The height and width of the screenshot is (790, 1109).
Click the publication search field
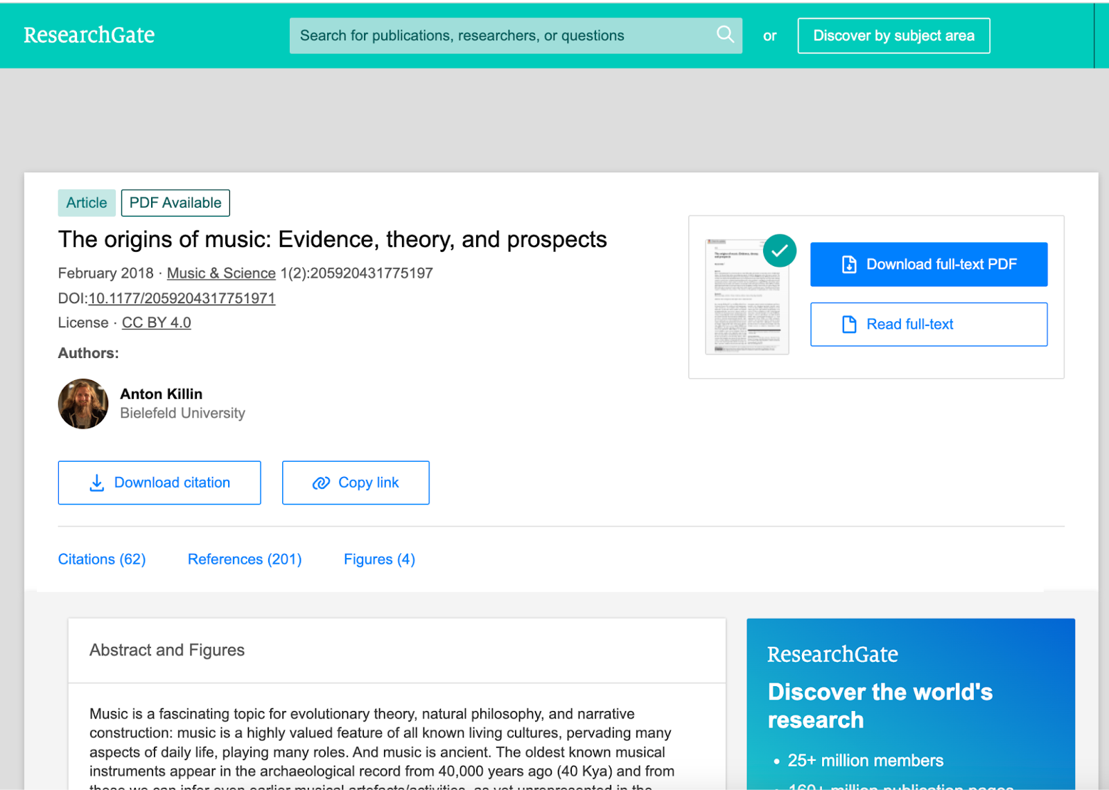[x=499, y=36]
